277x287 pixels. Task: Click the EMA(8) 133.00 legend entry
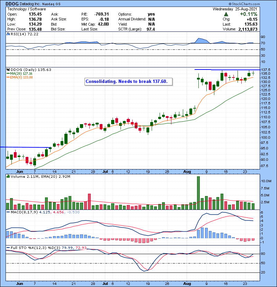pyautogui.click(x=20, y=77)
